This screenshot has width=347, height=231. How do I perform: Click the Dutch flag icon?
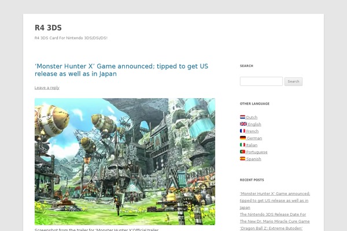click(242, 117)
